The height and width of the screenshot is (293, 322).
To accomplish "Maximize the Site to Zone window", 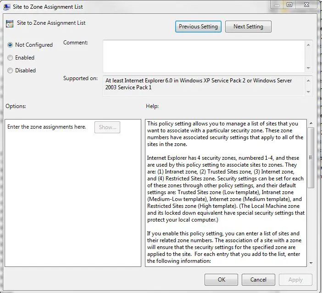I will tap(289, 5).
